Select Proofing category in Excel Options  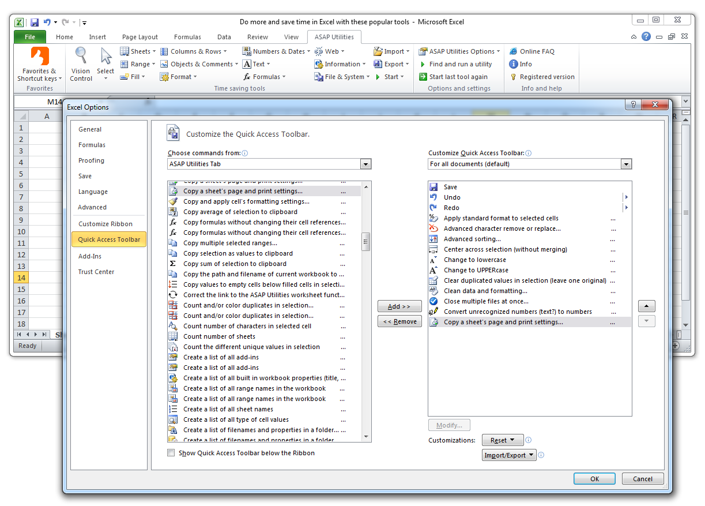91,160
